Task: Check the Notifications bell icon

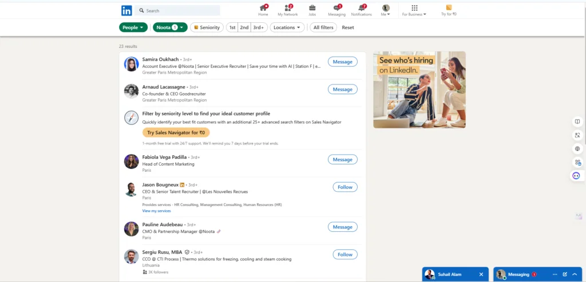Action: tap(361, 8)
